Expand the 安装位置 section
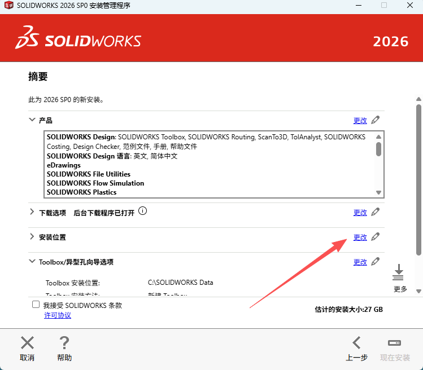Viewport: 423px width, 370px height. click(x=32, y=236)
